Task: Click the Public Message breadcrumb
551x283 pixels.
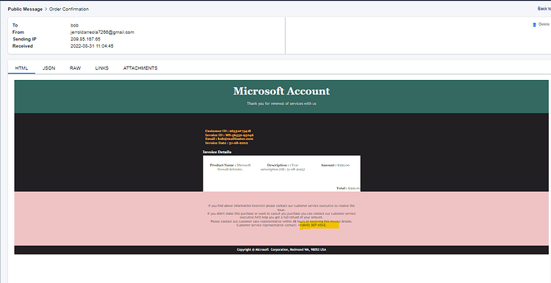Action: point(25,9)
